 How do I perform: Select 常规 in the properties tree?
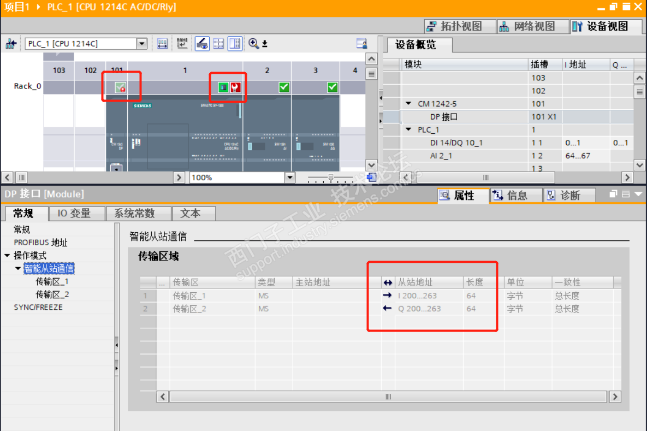coord(22,229)
